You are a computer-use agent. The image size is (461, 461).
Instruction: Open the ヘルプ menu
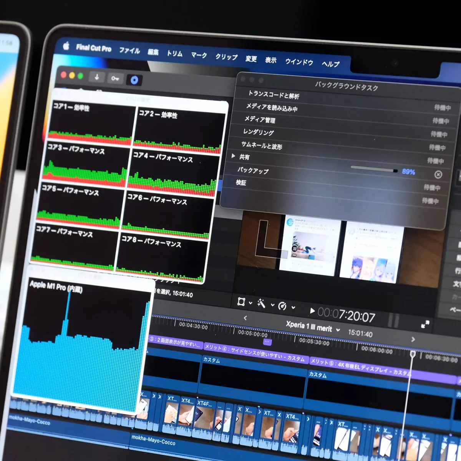click(x=331, y=64)
